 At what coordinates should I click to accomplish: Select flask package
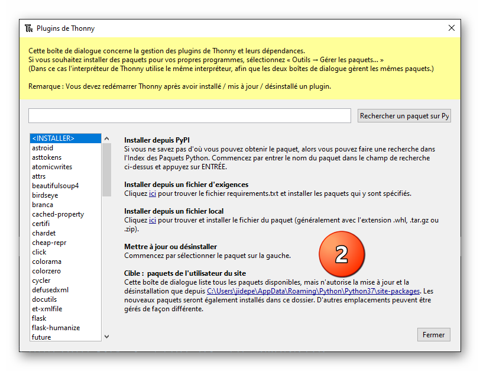point(66,318)
